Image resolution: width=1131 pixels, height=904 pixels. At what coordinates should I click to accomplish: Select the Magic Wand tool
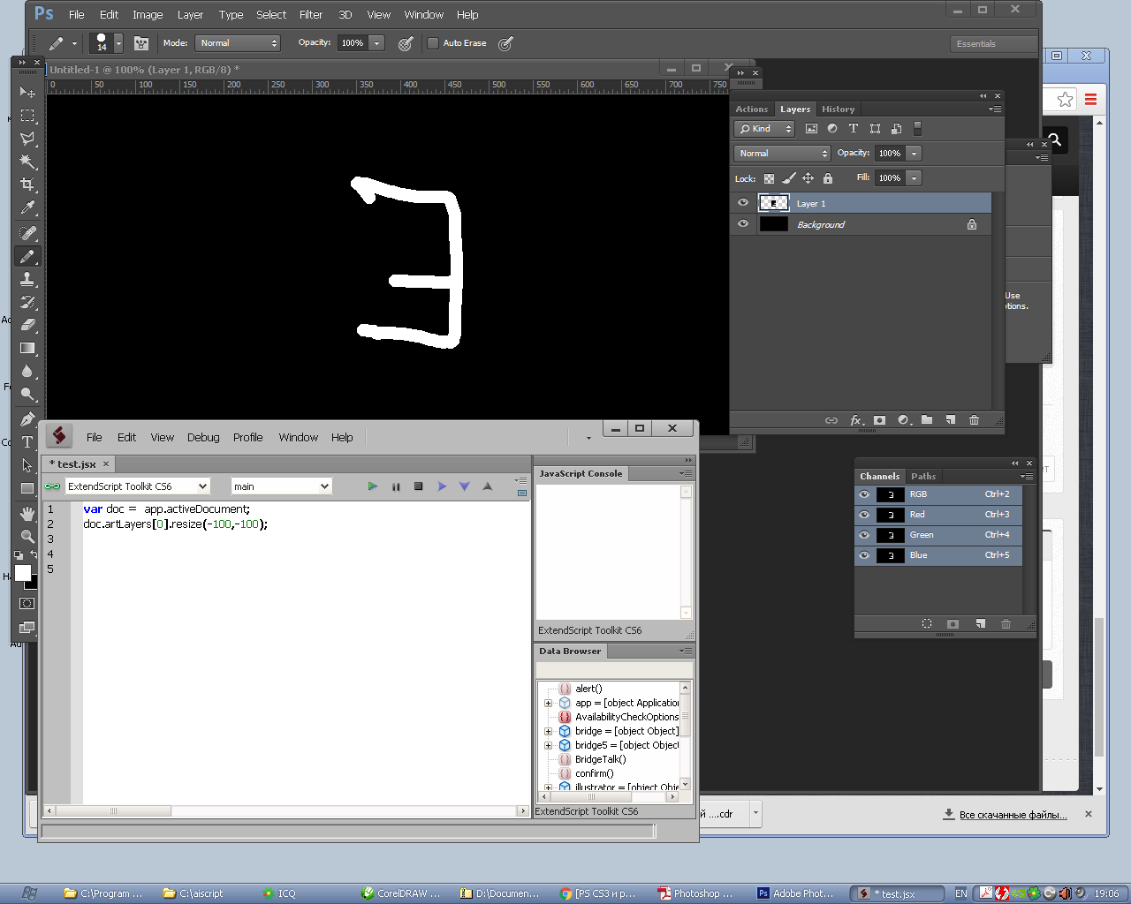tap(27, 162)
